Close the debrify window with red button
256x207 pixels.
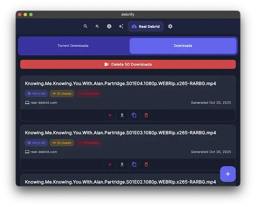(x=20, y=14)
